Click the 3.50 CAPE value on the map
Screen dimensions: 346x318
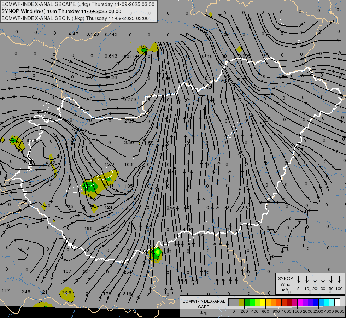[x=129, y=142]
